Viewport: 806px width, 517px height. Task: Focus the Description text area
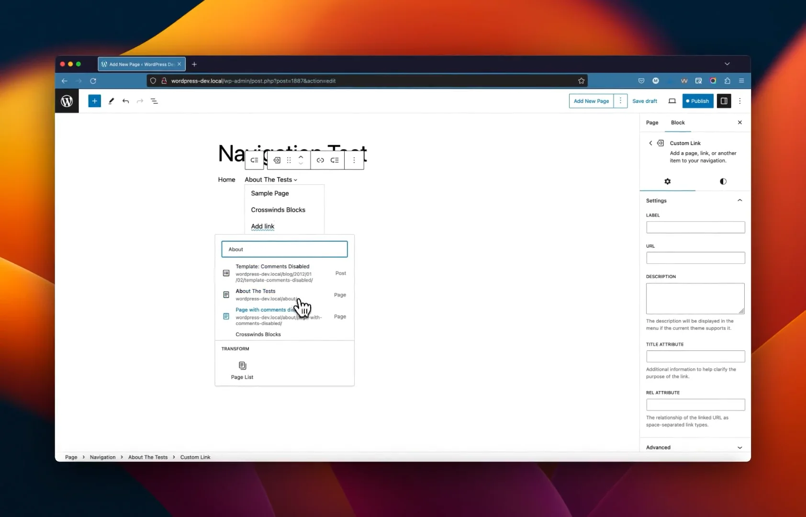coord(695,299)
